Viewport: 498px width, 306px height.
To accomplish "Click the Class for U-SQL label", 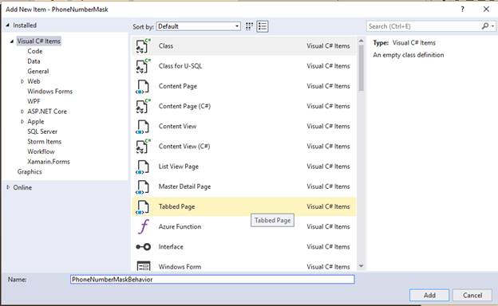I will (x=180, y=66).
